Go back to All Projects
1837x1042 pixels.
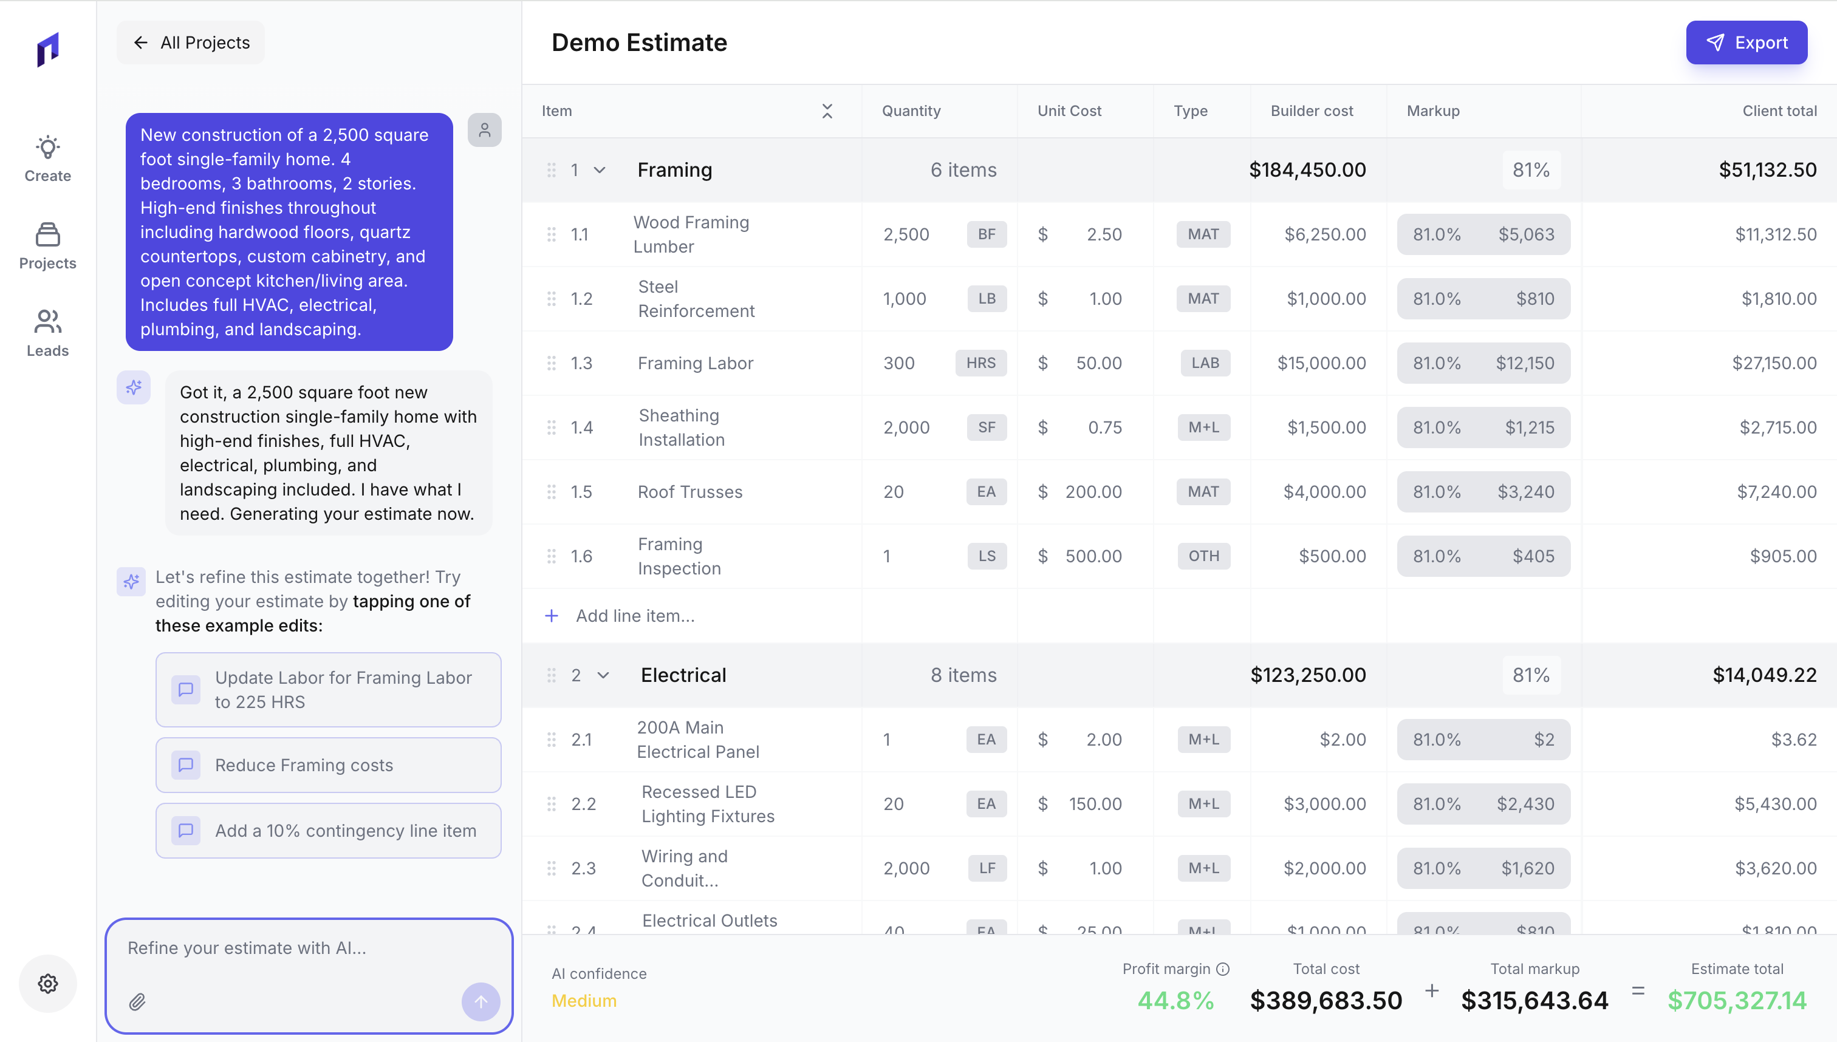(x=190, y=43)
